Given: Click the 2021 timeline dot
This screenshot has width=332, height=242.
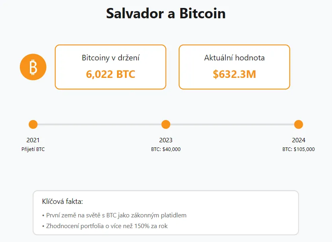Looking at the screenshot, I should [x=33, y=124].
